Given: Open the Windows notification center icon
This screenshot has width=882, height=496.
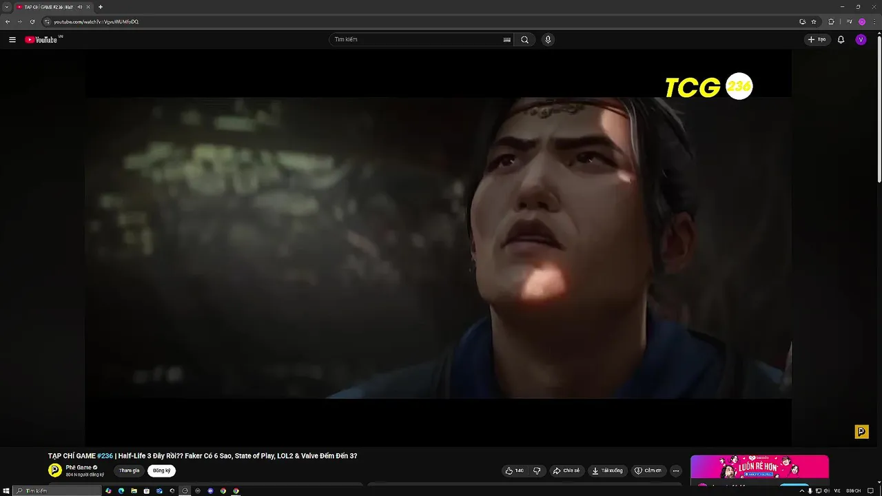Looking at the screenshot, I should (870, 491).
